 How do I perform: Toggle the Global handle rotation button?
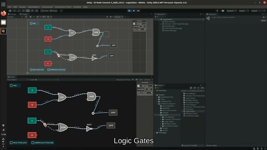53,11
